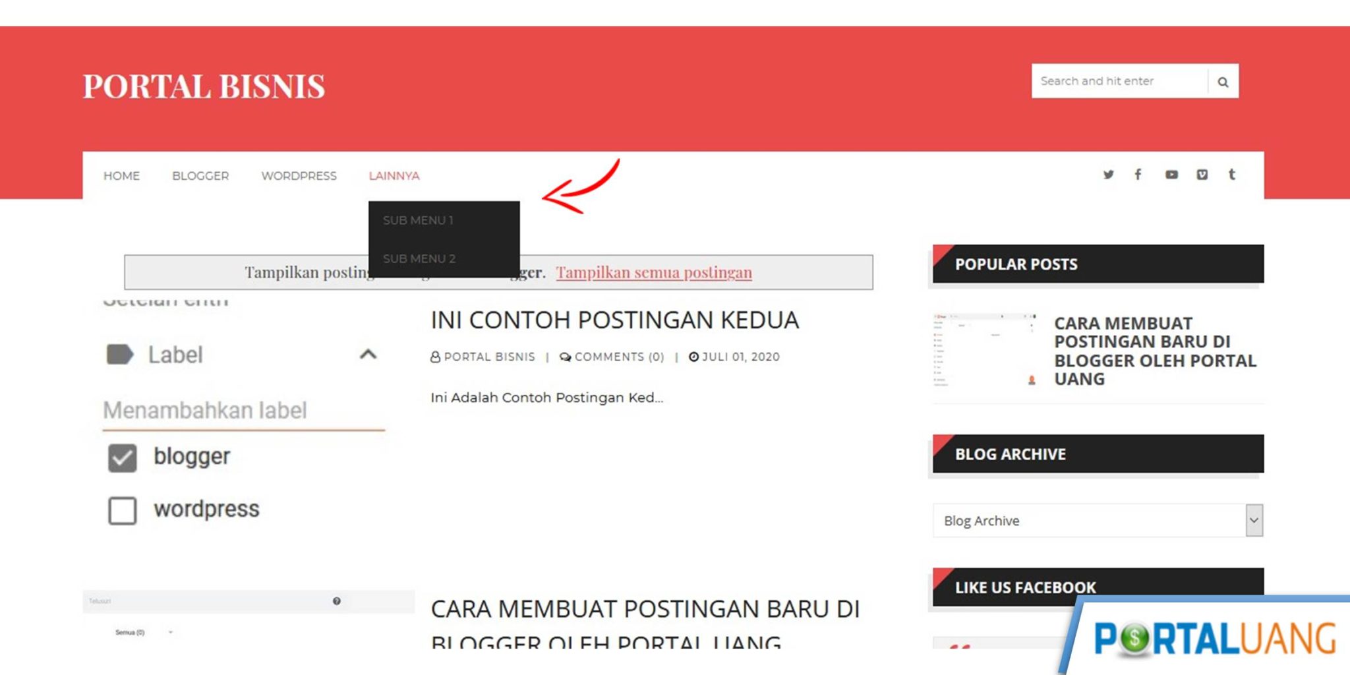Click the Label tag icon
1350x675 pixels.
pos(120,355)
